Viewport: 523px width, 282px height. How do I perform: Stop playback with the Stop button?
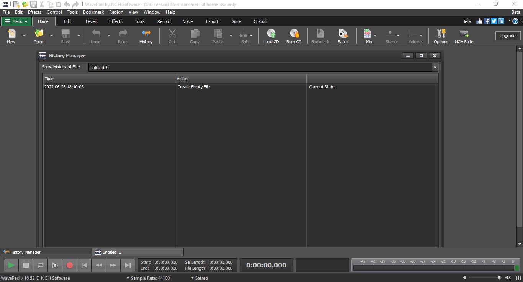coord(26,265)
